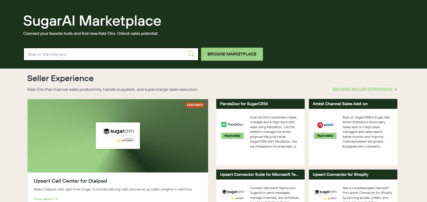Click the PandaDoc logo icon
Screen dimensions: 427x202
pos(233,125)
